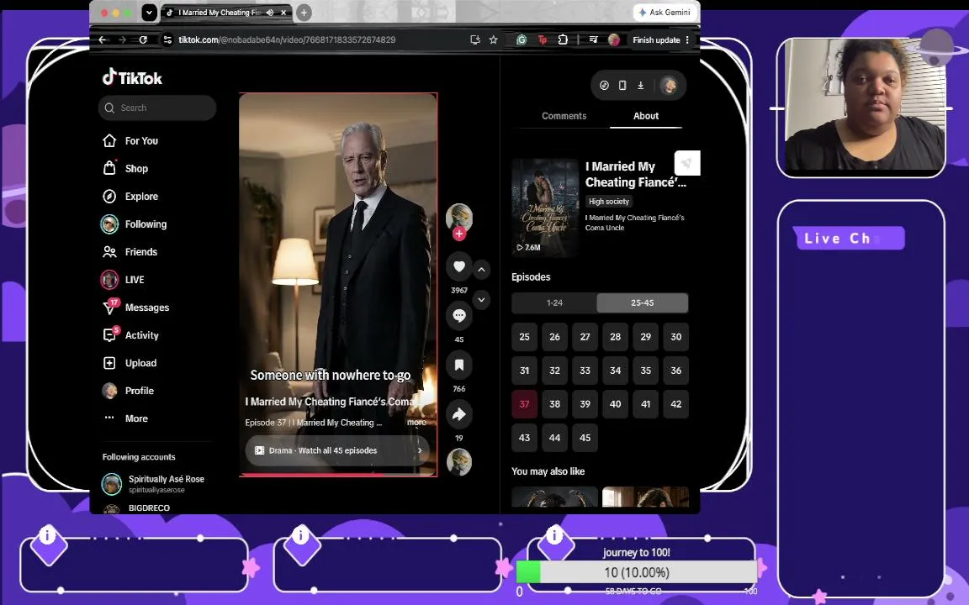Viewport: 969px width, 605px height.
Task: Open the Grammarly extension icon
Action: (x=522, y=39)
